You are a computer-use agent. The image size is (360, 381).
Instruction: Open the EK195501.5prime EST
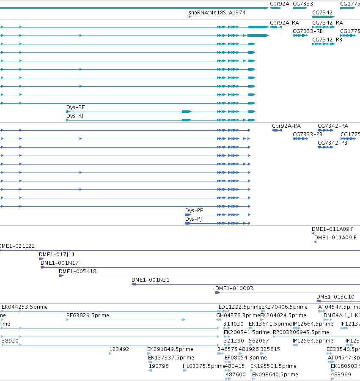(x=252, y=370)
